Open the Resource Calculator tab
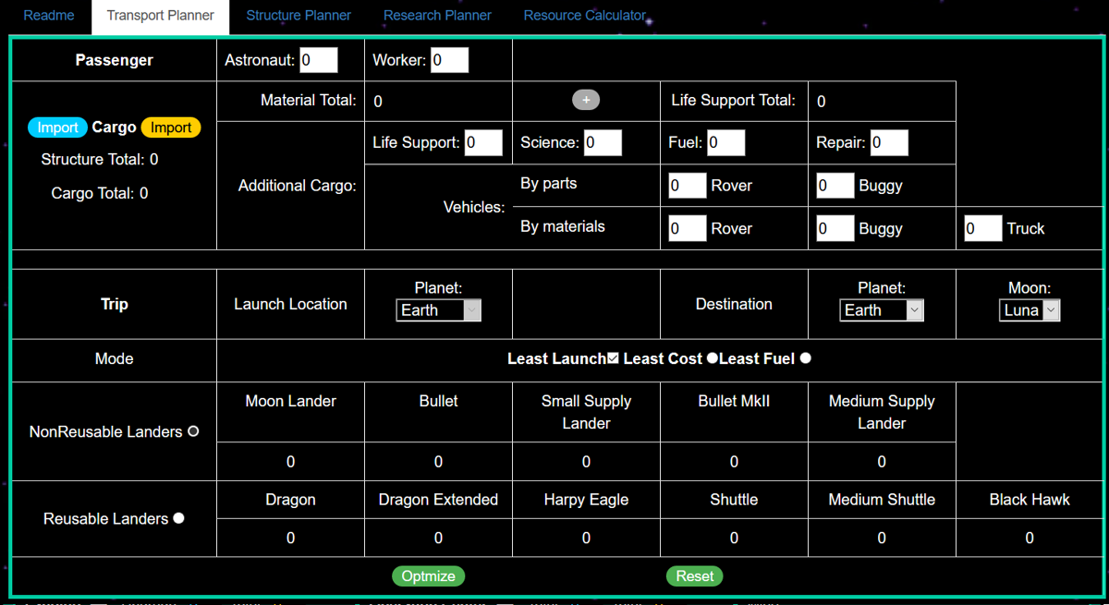1109x605 pixels. (x=585, y=15)
